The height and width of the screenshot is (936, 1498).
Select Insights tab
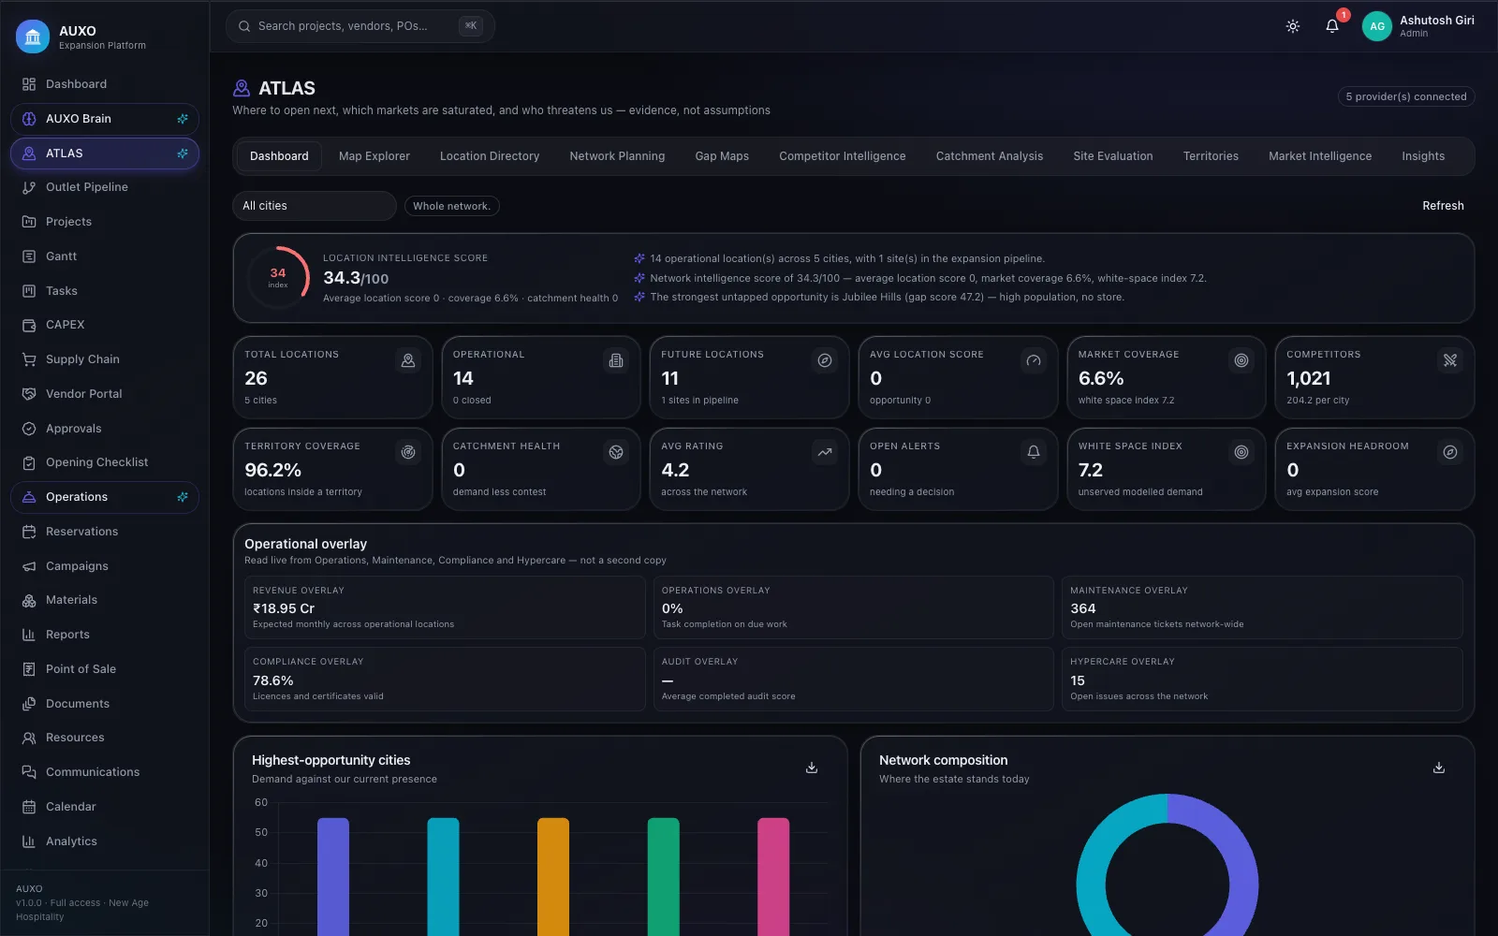[x=1423, y=156]
